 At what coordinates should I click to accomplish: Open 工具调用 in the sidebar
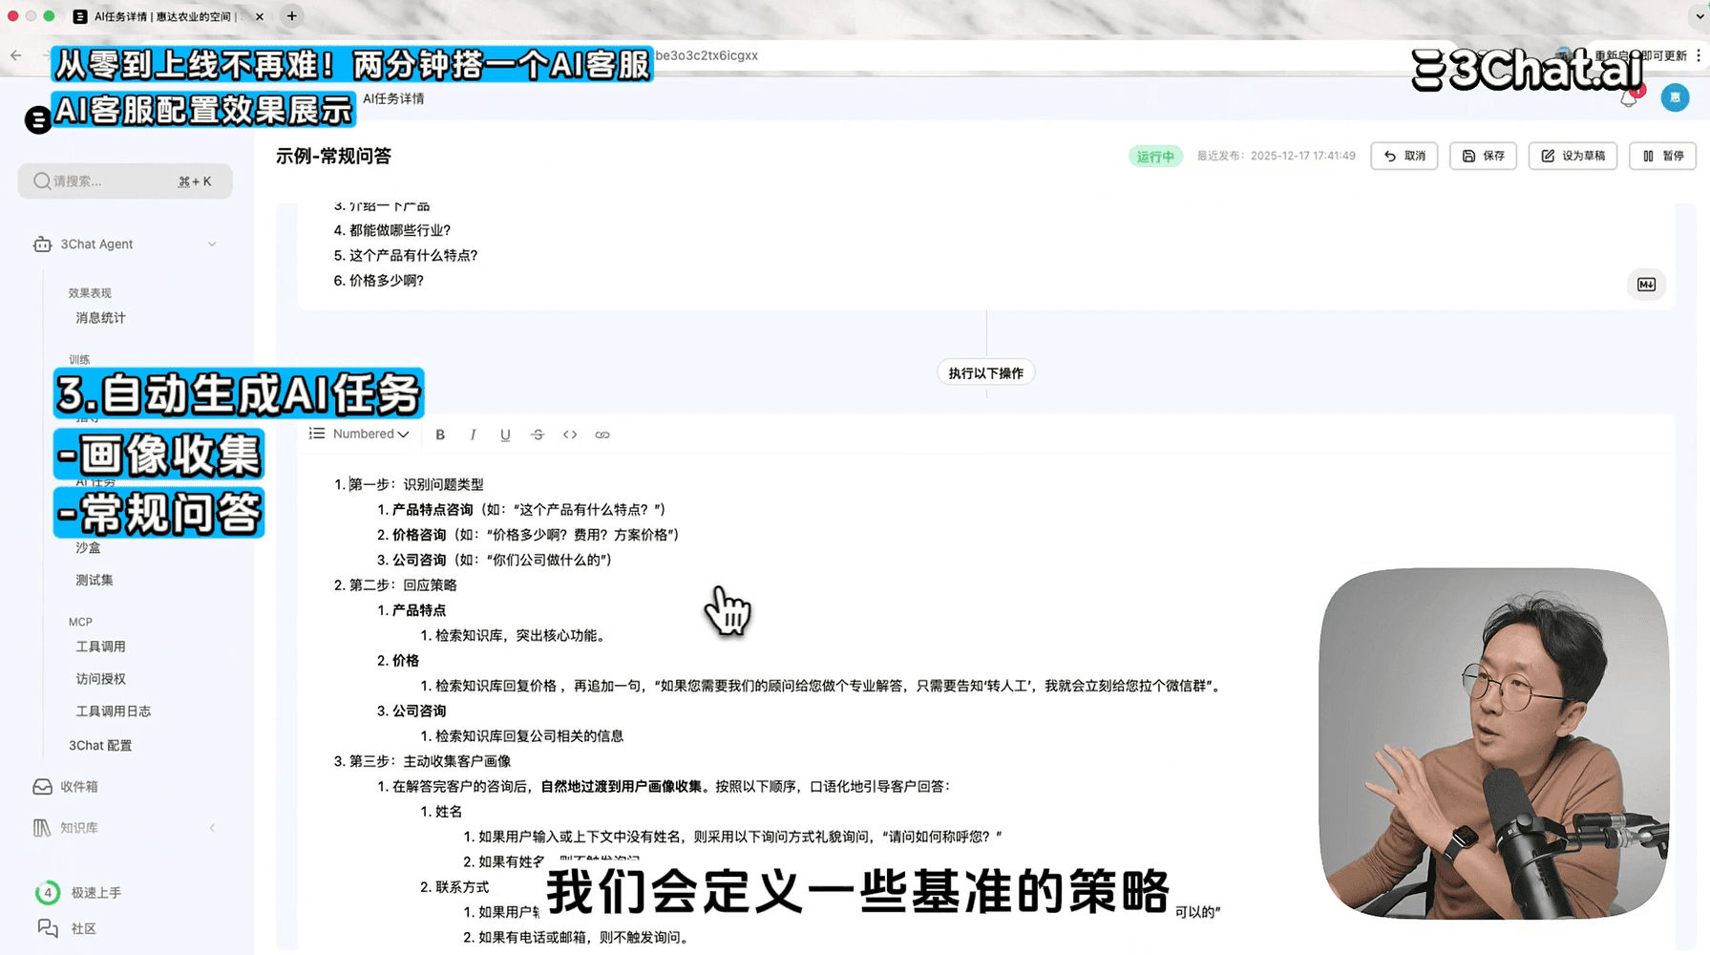100,647
